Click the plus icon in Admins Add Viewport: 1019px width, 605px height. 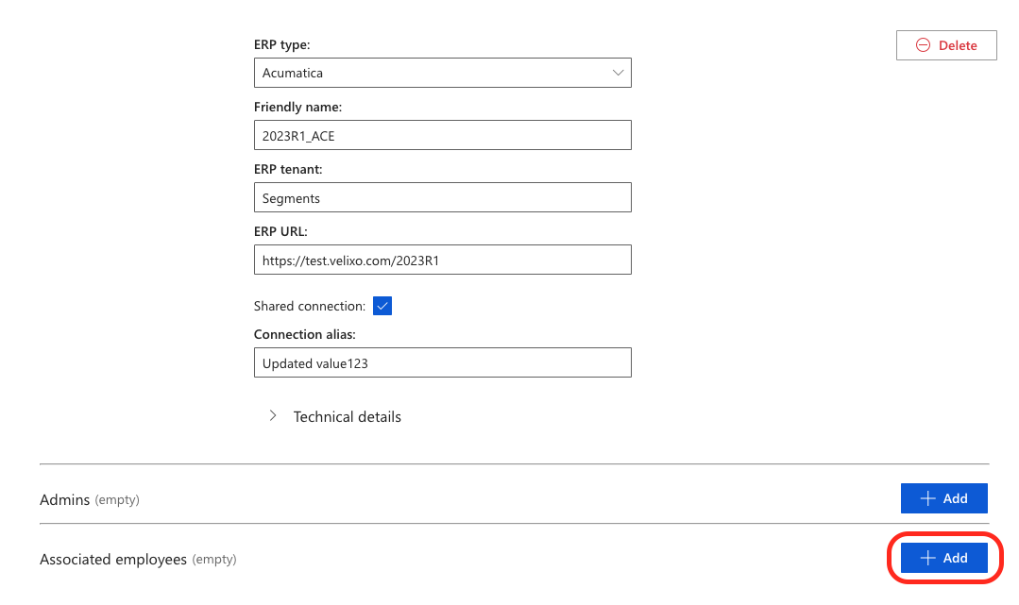point(927,498)
